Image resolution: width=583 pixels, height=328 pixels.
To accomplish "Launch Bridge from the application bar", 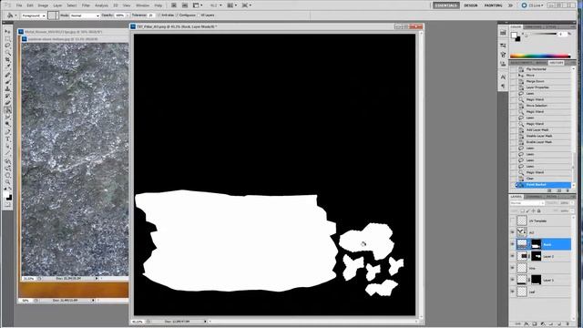I will coord(174,5).
